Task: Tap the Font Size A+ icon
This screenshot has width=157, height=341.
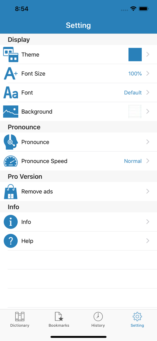Action: coord(11,74)
